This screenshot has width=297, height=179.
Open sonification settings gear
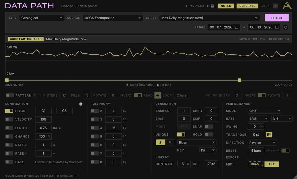(x=81, y=104)
